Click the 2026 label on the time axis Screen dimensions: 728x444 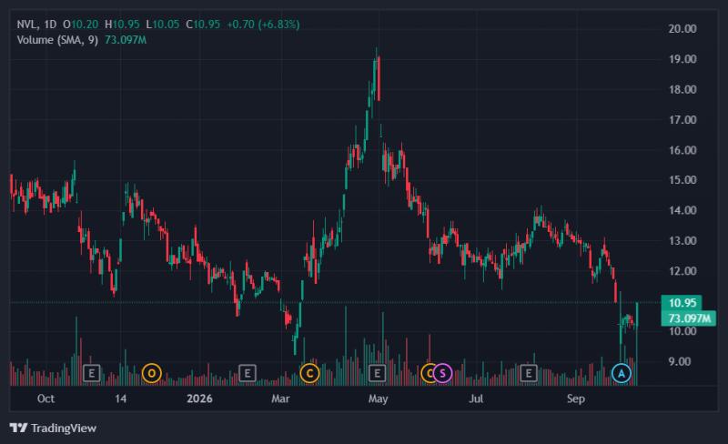pyautogui.click(x=199, y=399)
